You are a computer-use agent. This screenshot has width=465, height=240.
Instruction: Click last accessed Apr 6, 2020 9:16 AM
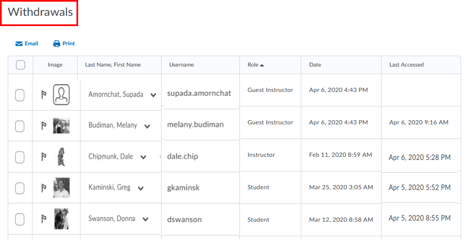pos(419,122)
